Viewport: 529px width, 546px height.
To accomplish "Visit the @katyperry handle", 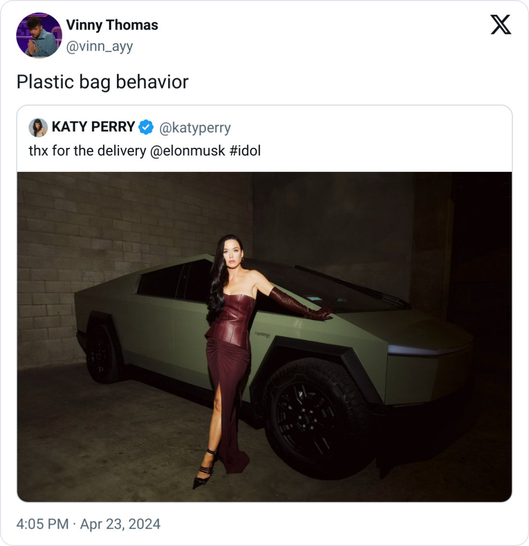I will tap(195, 128).
